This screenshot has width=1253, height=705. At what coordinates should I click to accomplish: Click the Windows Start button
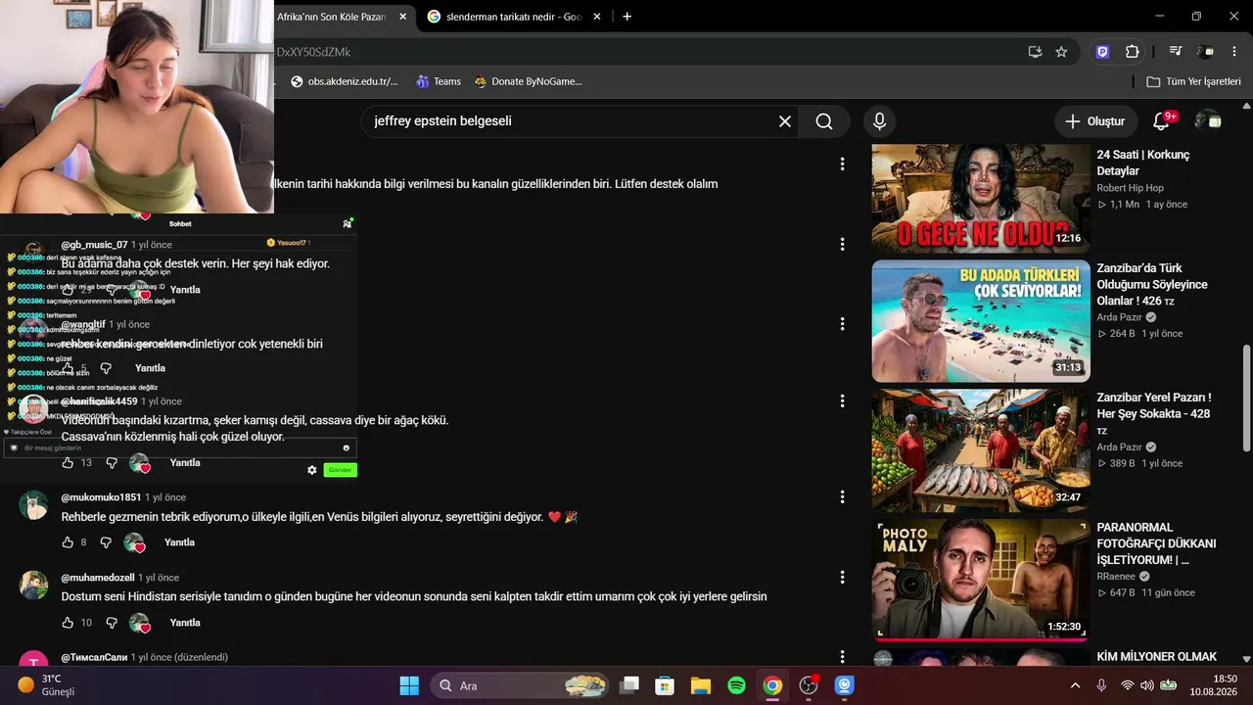pyautogui.click(x=409, y=685)
